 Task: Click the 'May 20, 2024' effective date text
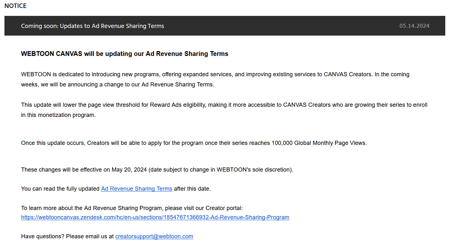(x=129, y=170)
